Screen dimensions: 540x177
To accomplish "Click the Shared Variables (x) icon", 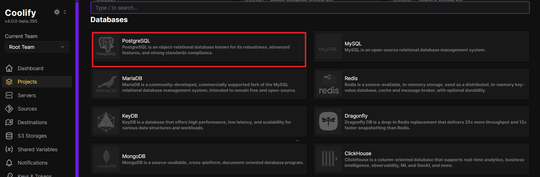I will [9, 149].
